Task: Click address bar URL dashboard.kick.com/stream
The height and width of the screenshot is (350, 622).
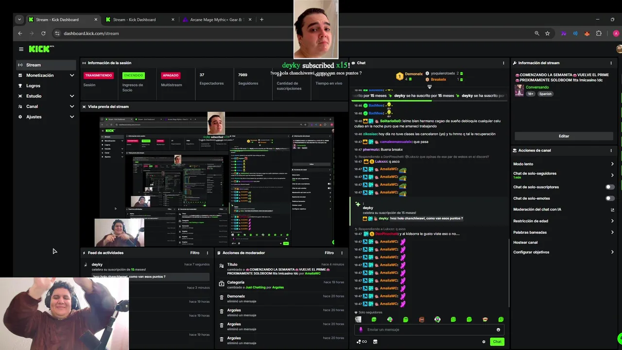Action: (91, 34)
